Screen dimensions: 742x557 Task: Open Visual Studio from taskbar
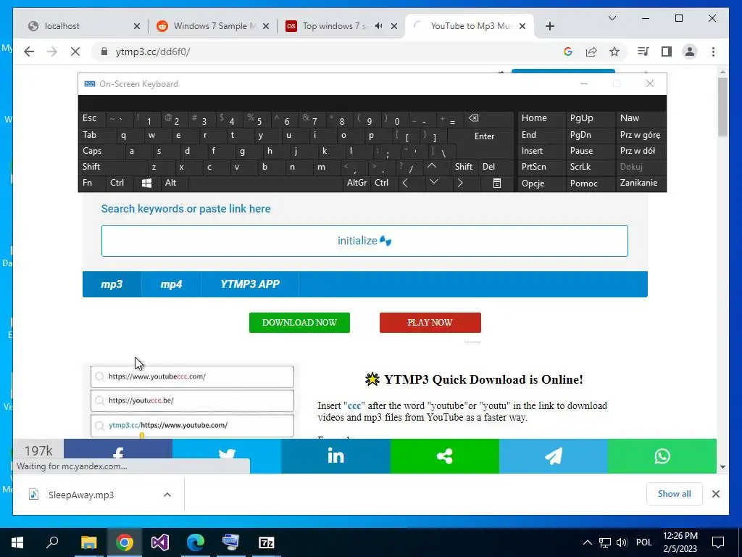coord(160,542)
